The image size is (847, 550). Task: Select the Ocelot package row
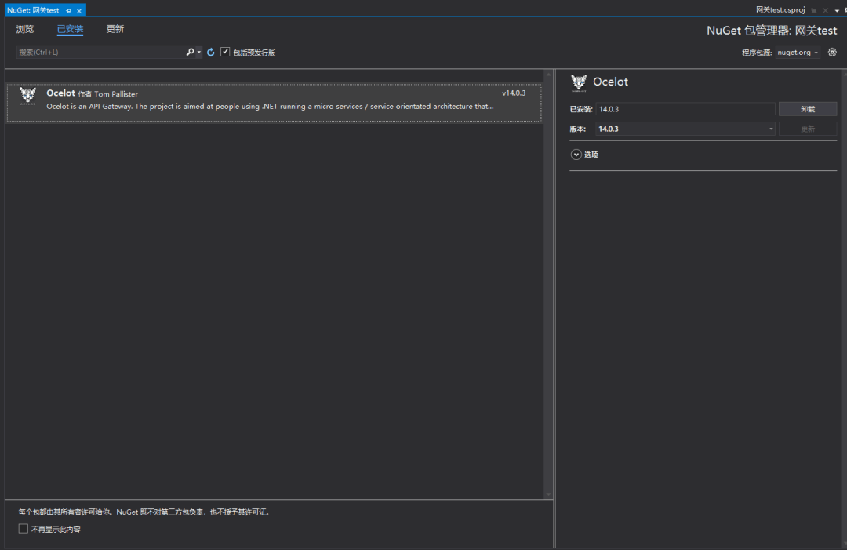pyautogui.click(x=274, y=103)
